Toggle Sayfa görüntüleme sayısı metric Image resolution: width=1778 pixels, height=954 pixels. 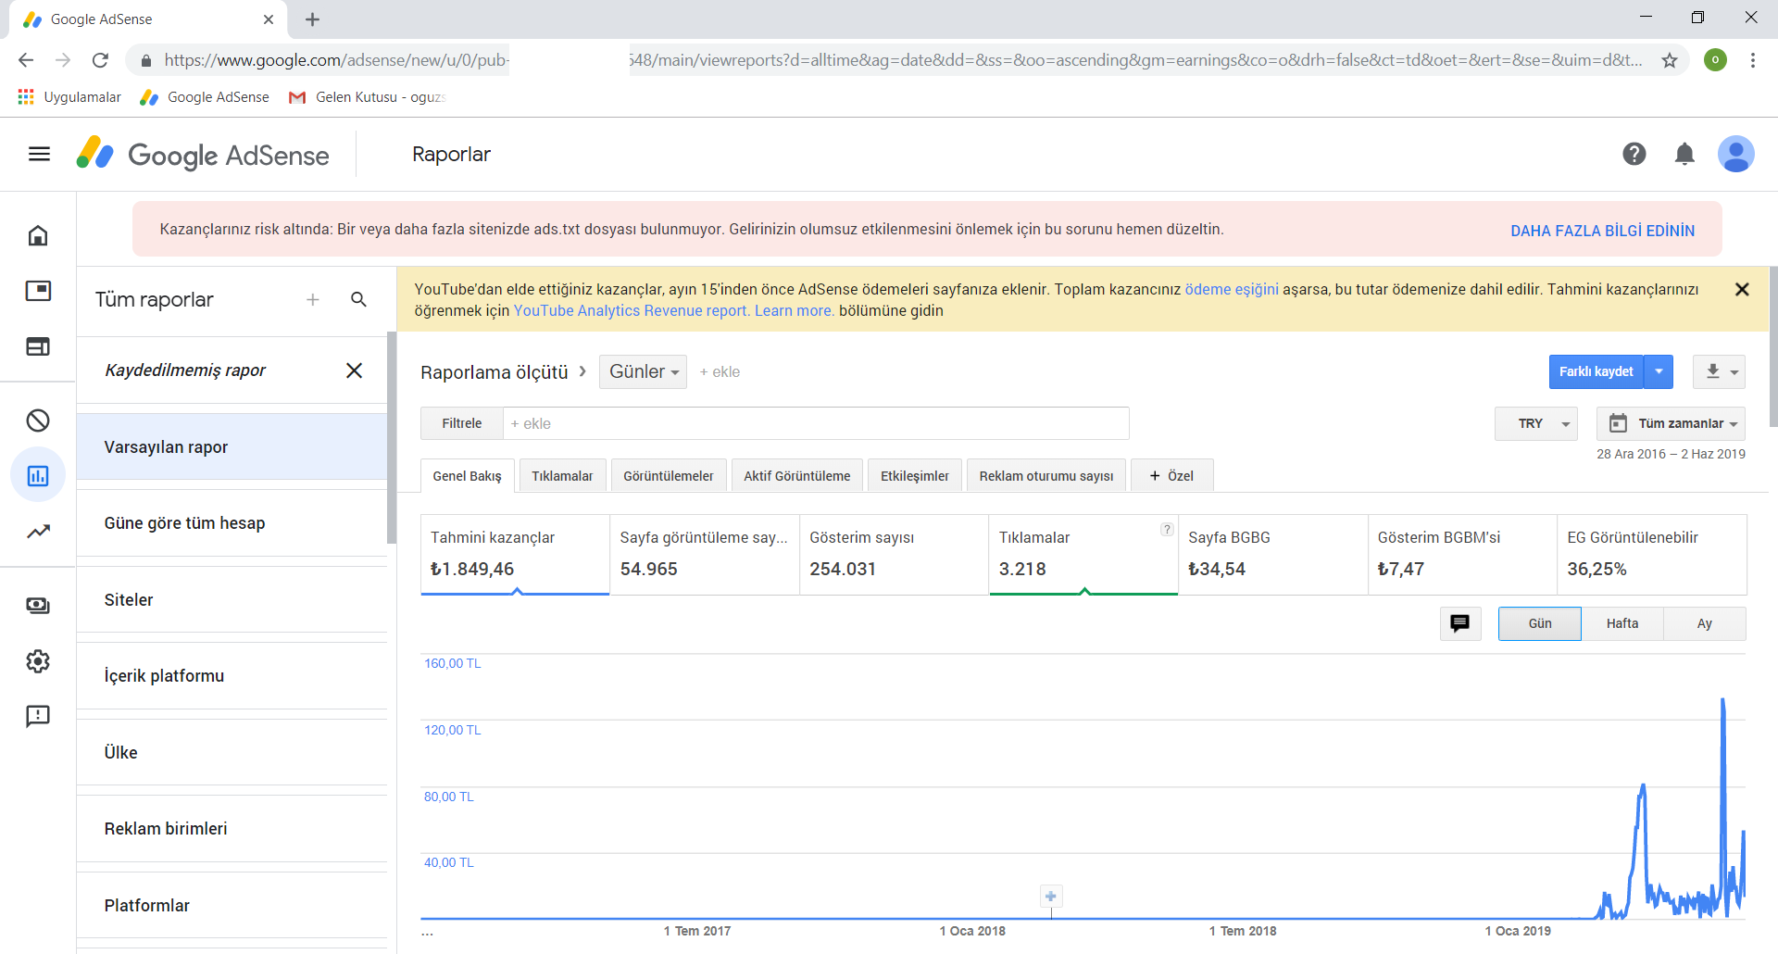click(705, 554)
